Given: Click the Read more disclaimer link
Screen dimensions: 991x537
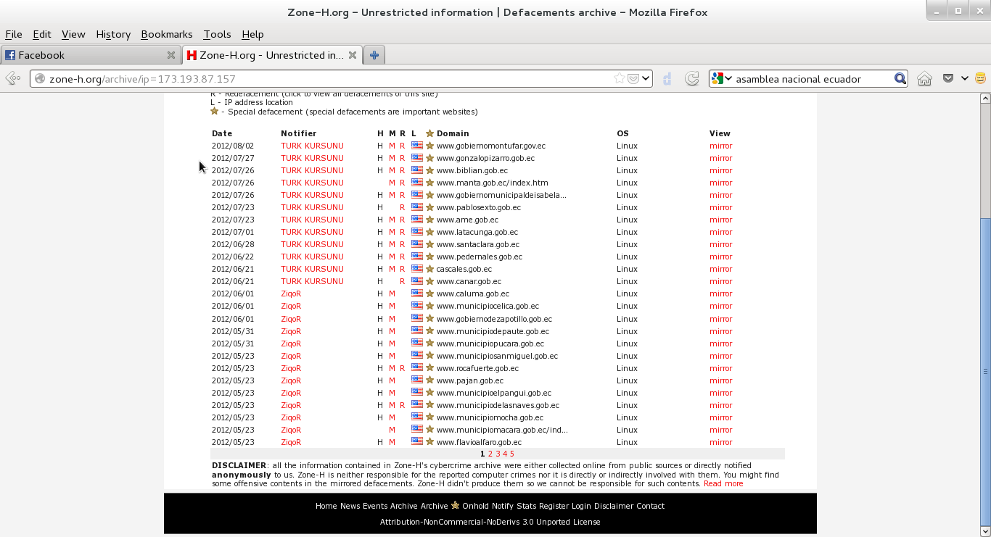Looking at the screenshot, I should coord(723,483).
